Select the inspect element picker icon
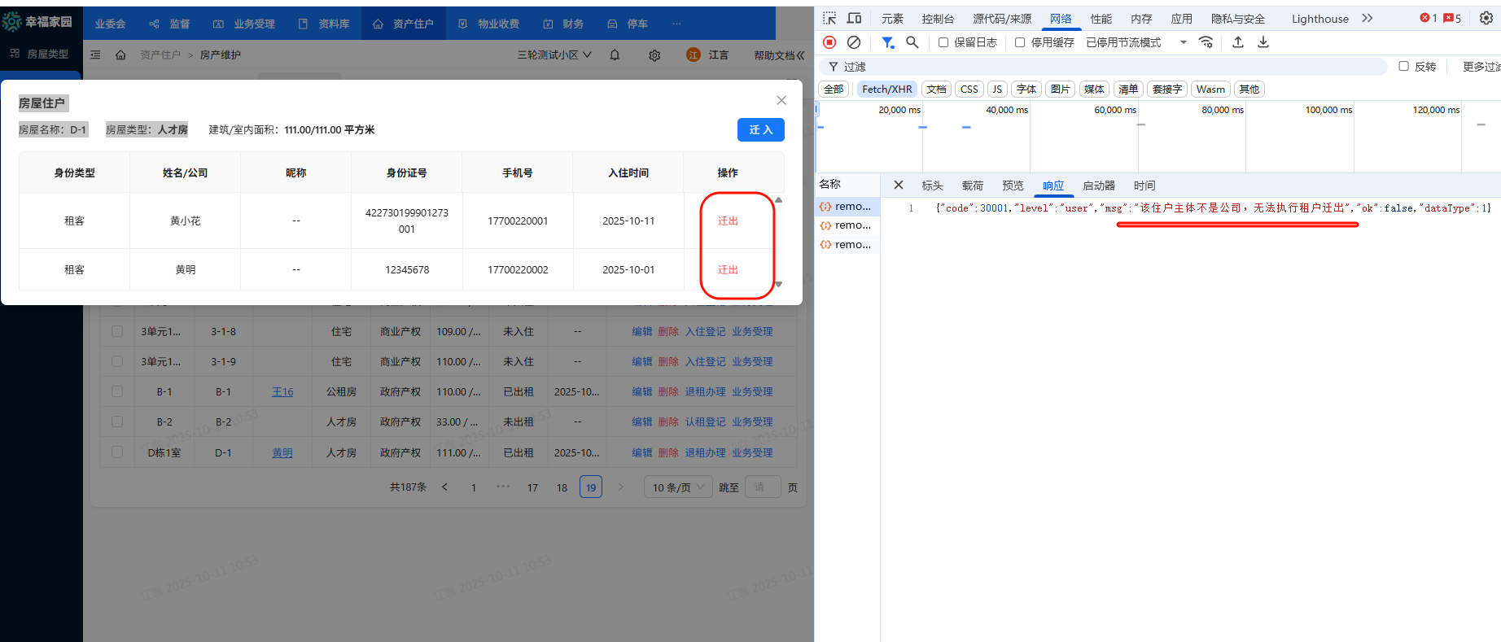Screen dimensions: 1501x642 [829, 18]
